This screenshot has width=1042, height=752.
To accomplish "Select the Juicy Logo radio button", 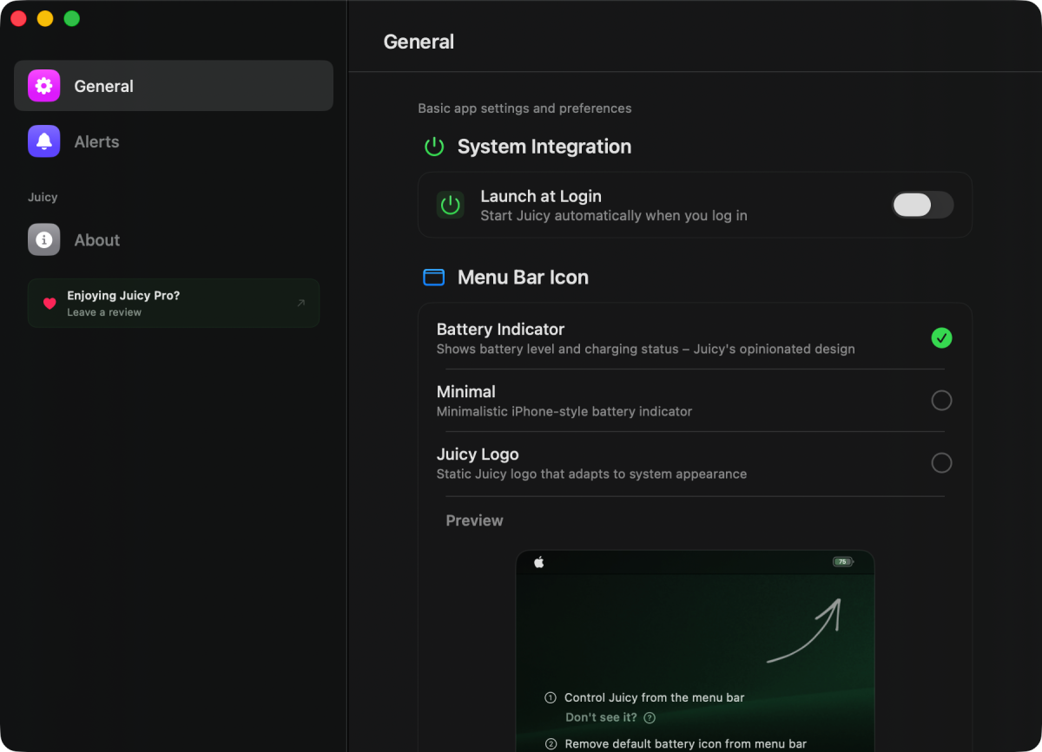I will (x=941, y=463).
